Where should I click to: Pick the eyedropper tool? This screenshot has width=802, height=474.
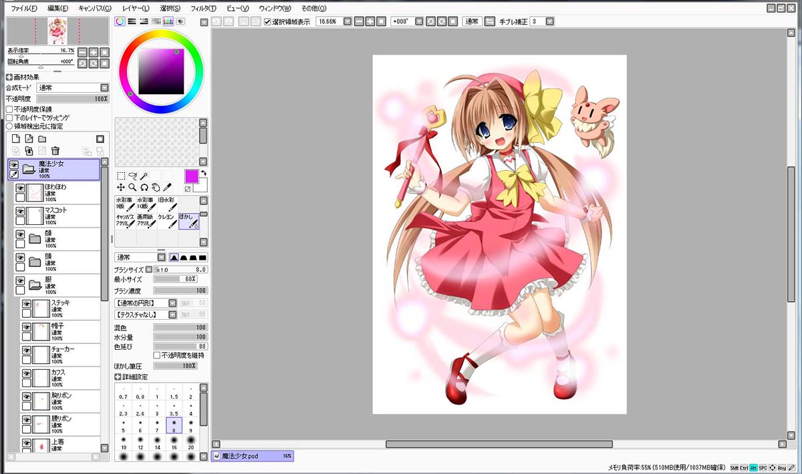(x=167, y=188)
